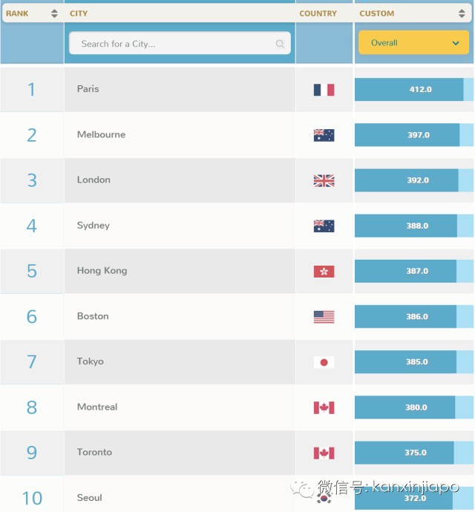This screenshot has width=475, height=512.
Task: Click the France flag icon for Paris
Action: coord(324,90)
